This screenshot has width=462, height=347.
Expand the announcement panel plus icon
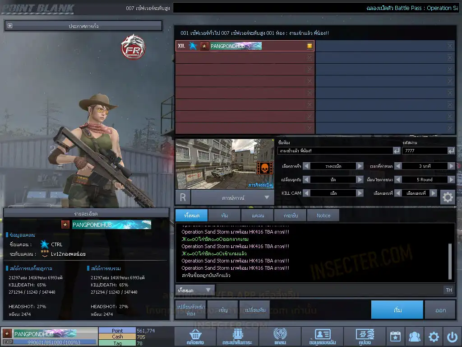click(10, 26)
